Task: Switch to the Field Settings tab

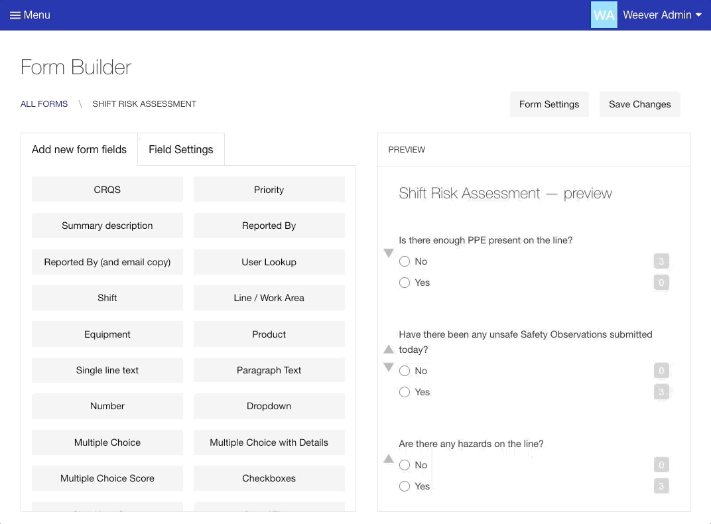Action: tap(180, 149)
